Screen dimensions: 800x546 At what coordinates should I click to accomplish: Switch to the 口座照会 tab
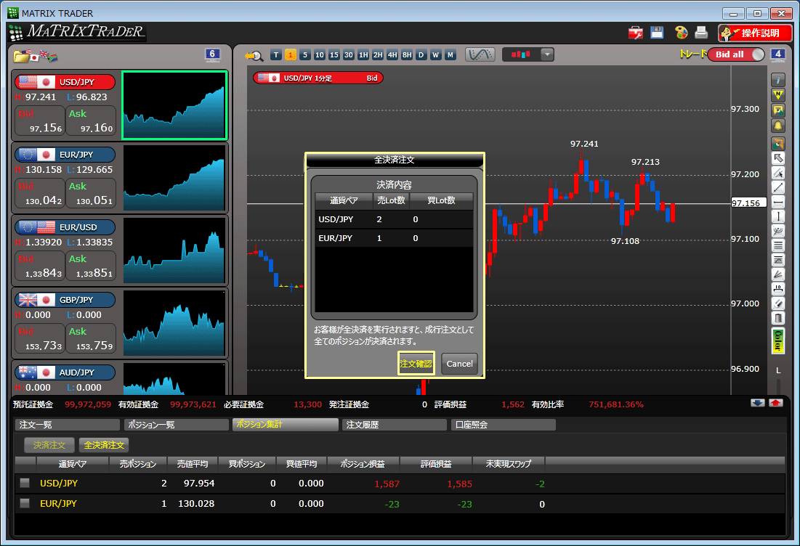[x=503, y=425]
